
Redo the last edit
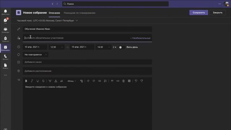click(x=142, y=81)
